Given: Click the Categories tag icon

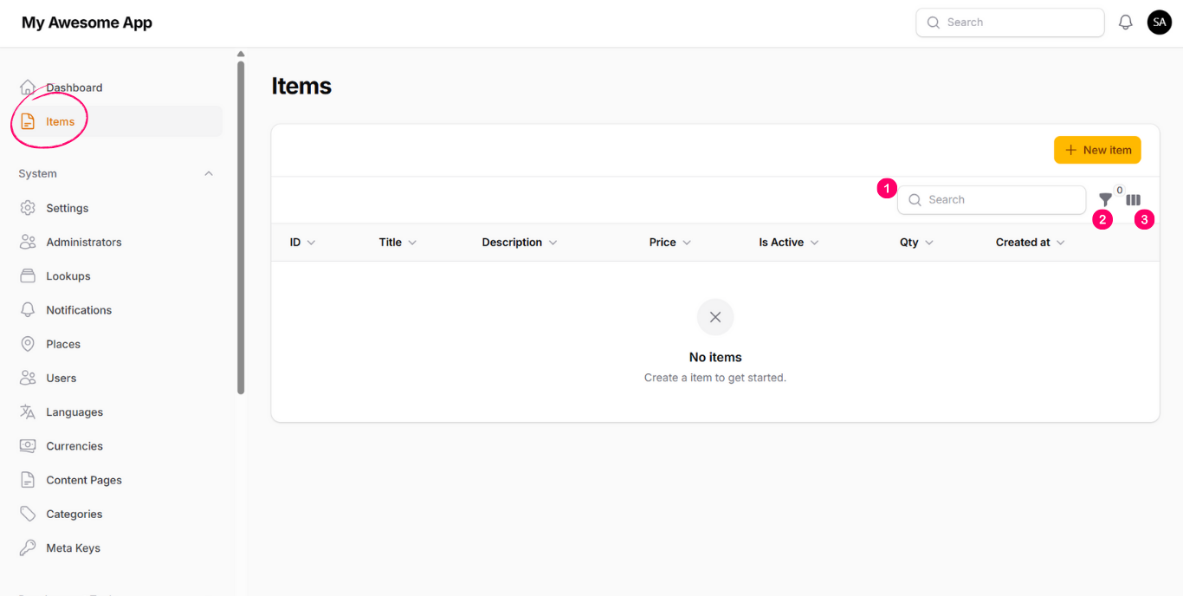Looking at the screenshot, I should tap(28, 515).
